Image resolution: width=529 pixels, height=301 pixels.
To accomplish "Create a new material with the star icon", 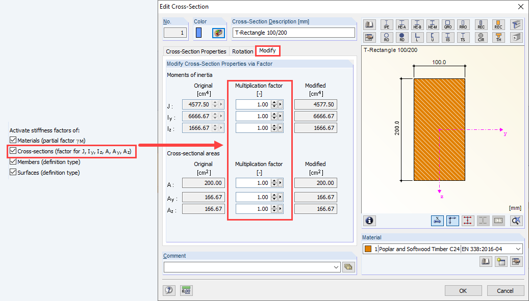I will (501, 261).
